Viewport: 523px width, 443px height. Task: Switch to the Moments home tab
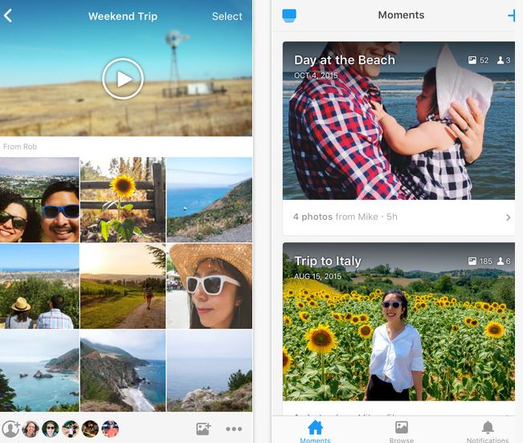(x=315, y=431)
